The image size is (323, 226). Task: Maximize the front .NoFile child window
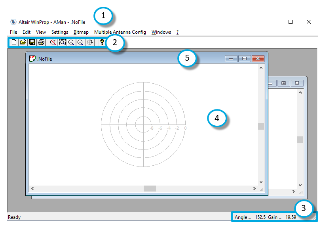coord(244,59)
